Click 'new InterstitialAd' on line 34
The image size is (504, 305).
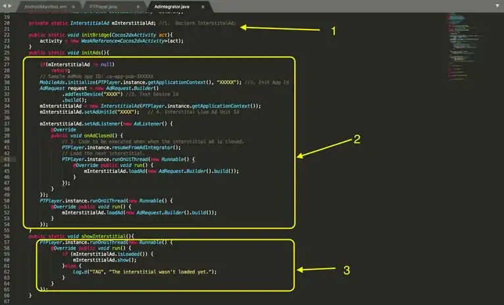(x=114, y=106)
